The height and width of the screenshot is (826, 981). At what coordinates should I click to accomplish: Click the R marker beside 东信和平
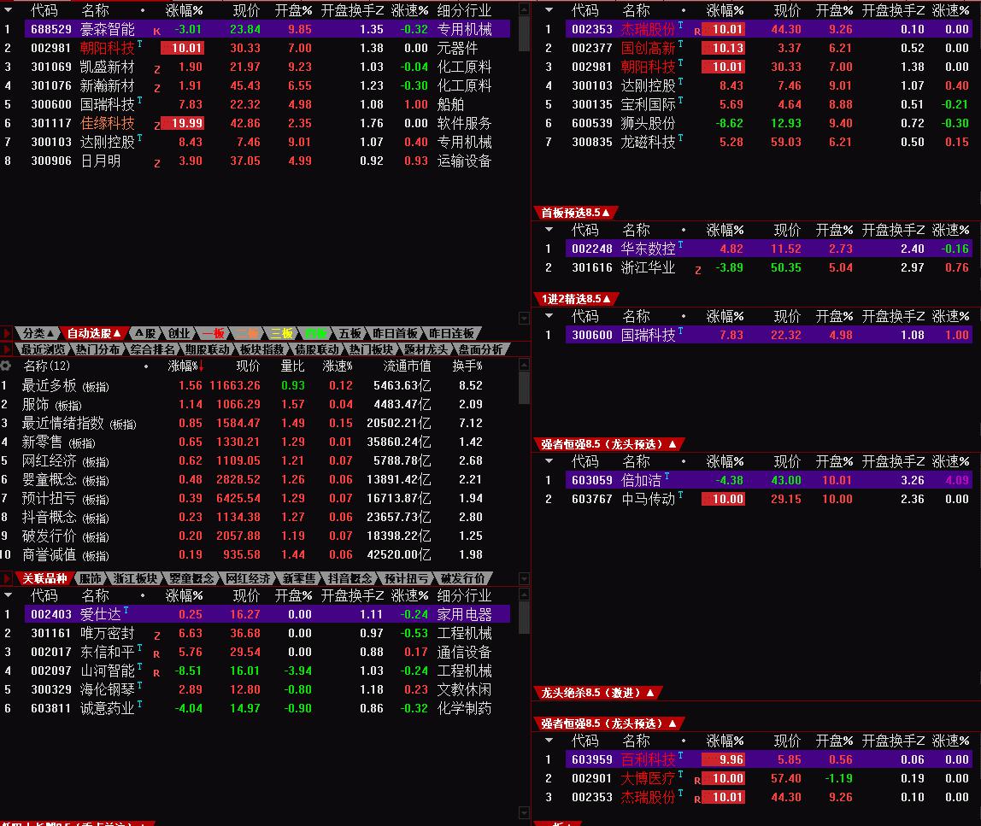coord(156,654)
